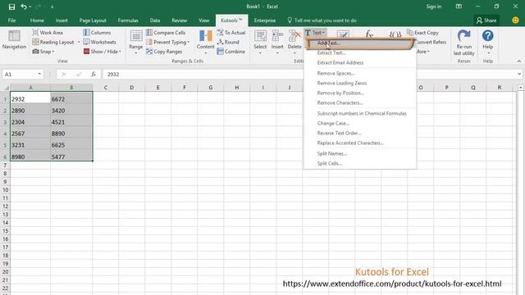Open the Columns tool
This screenshot has height=295, width=525.
[97, 33]
